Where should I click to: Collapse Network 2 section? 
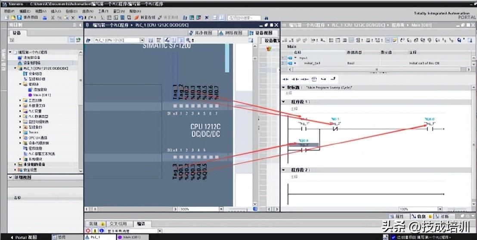[284, 170]
